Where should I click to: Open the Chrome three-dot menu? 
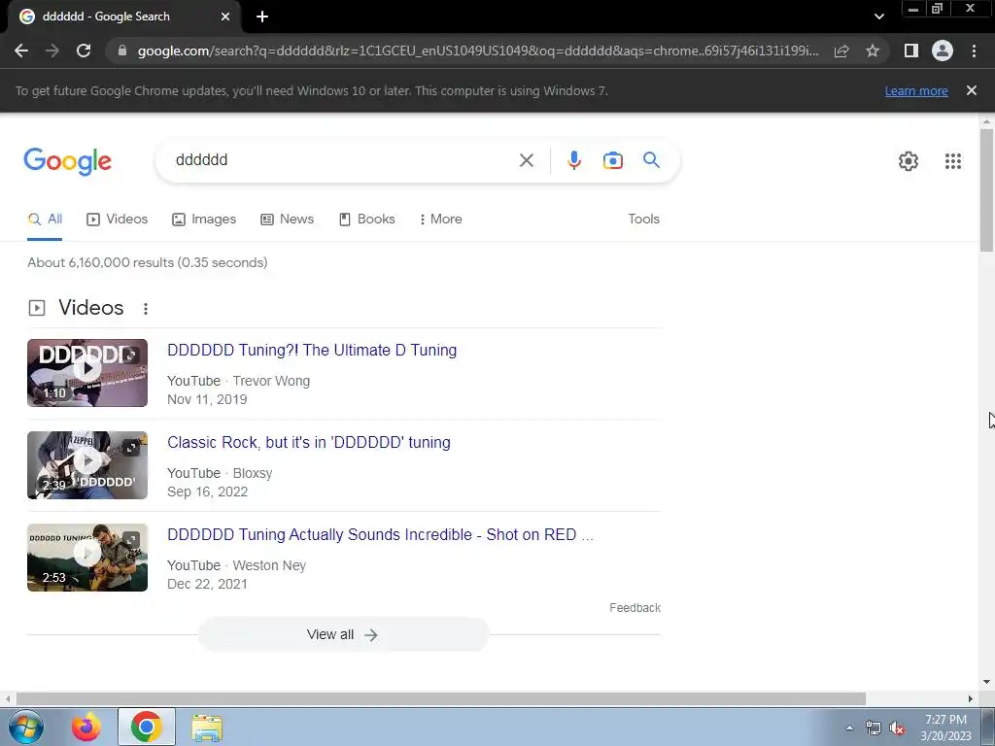pos(974,51)
